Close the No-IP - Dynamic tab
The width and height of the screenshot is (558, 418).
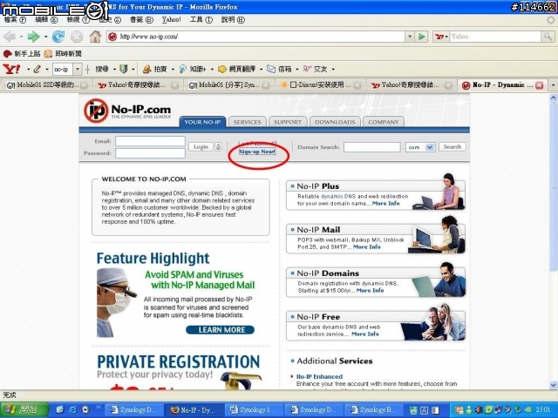(x=539, y=85)
